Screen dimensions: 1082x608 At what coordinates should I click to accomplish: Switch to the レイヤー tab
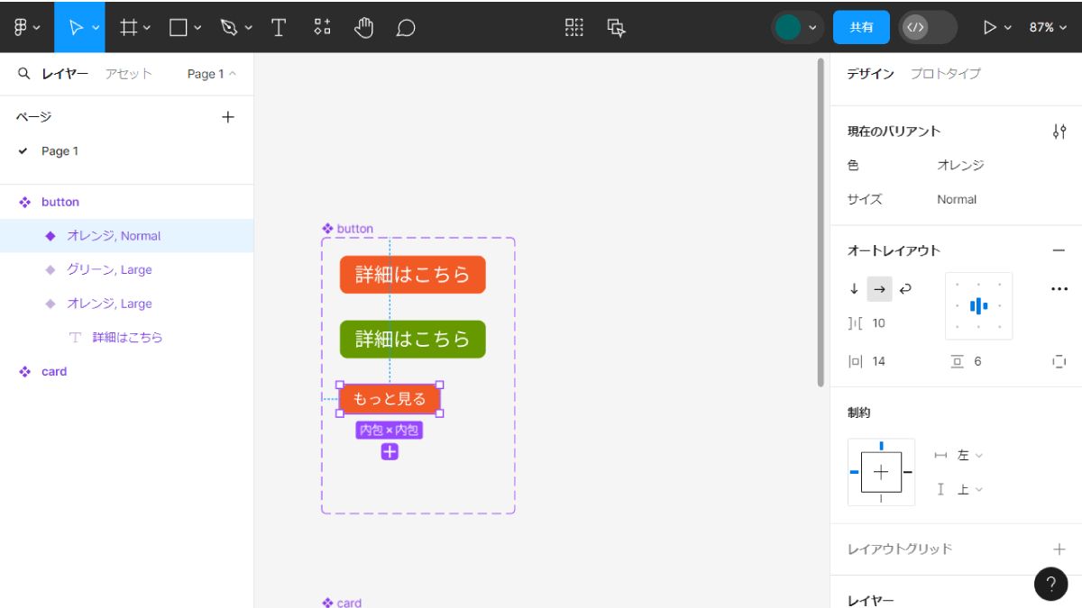click(x=65, y=74)
